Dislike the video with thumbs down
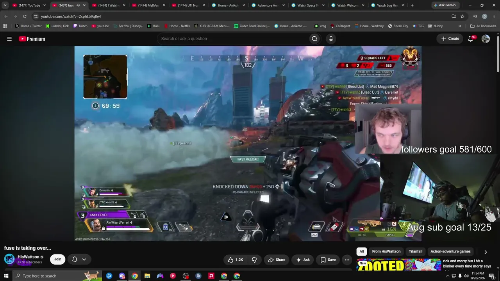The width and height of the screenshot is (500, 281). [254, 260]
